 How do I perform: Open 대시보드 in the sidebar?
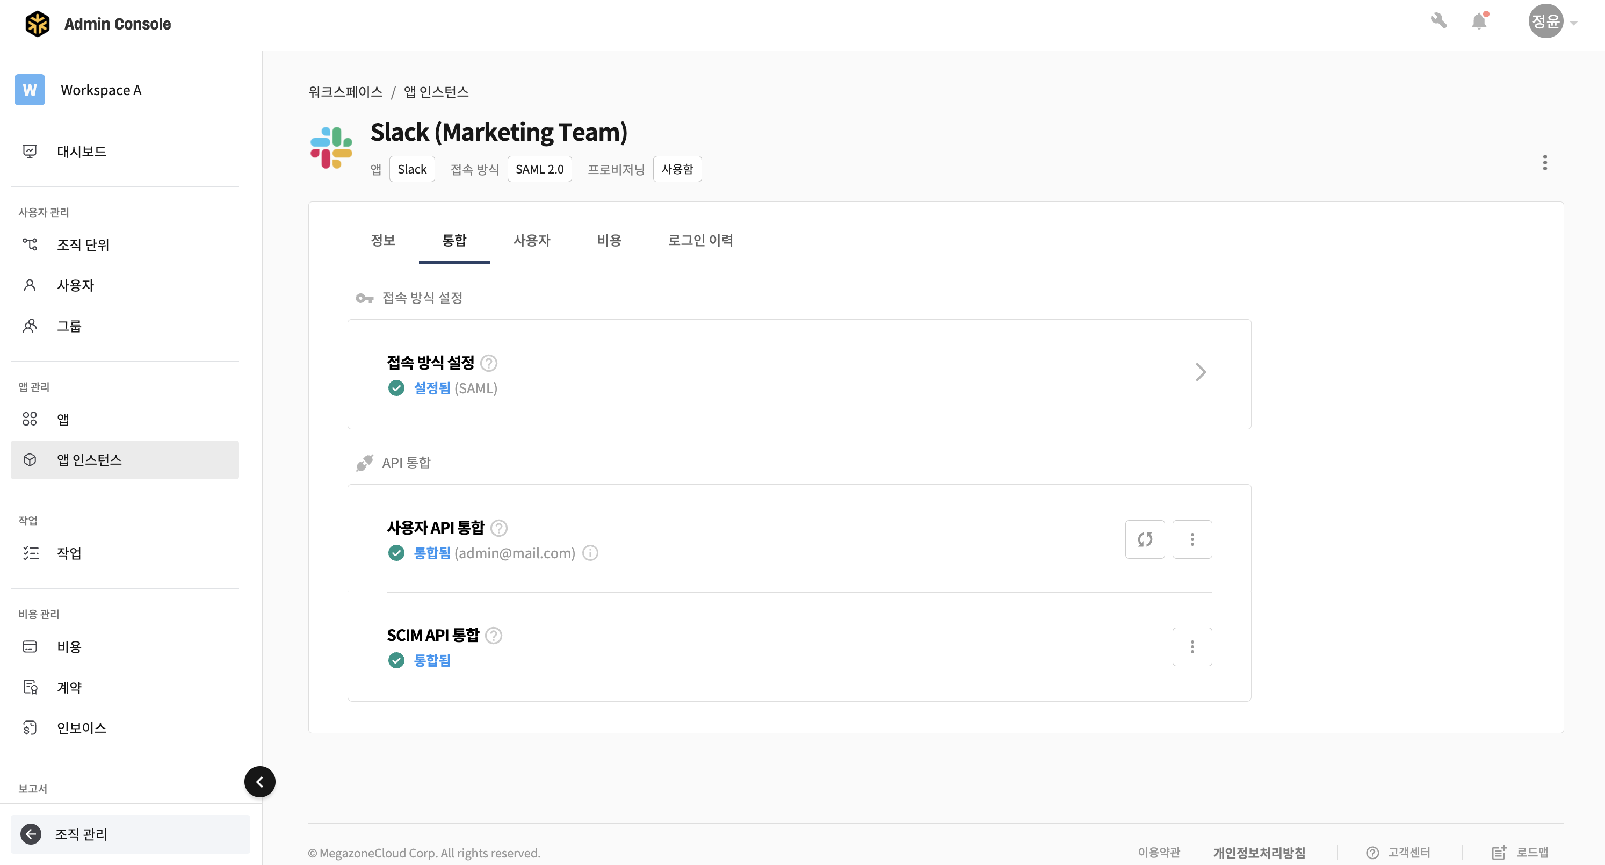82,152
